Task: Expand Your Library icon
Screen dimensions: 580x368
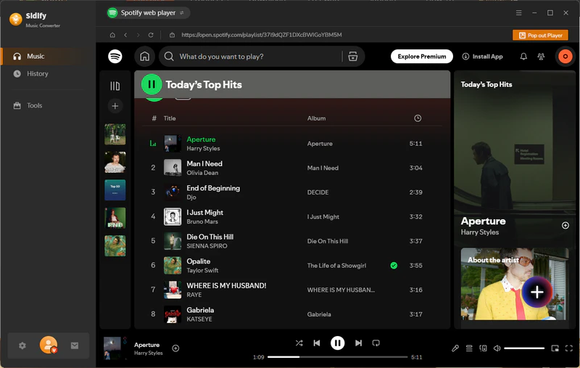Action: pyautogui.click(x=115, y=86)
